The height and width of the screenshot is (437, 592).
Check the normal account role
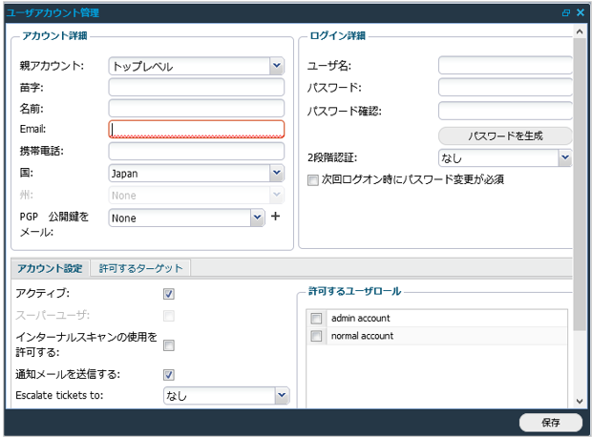coord(316,336)
